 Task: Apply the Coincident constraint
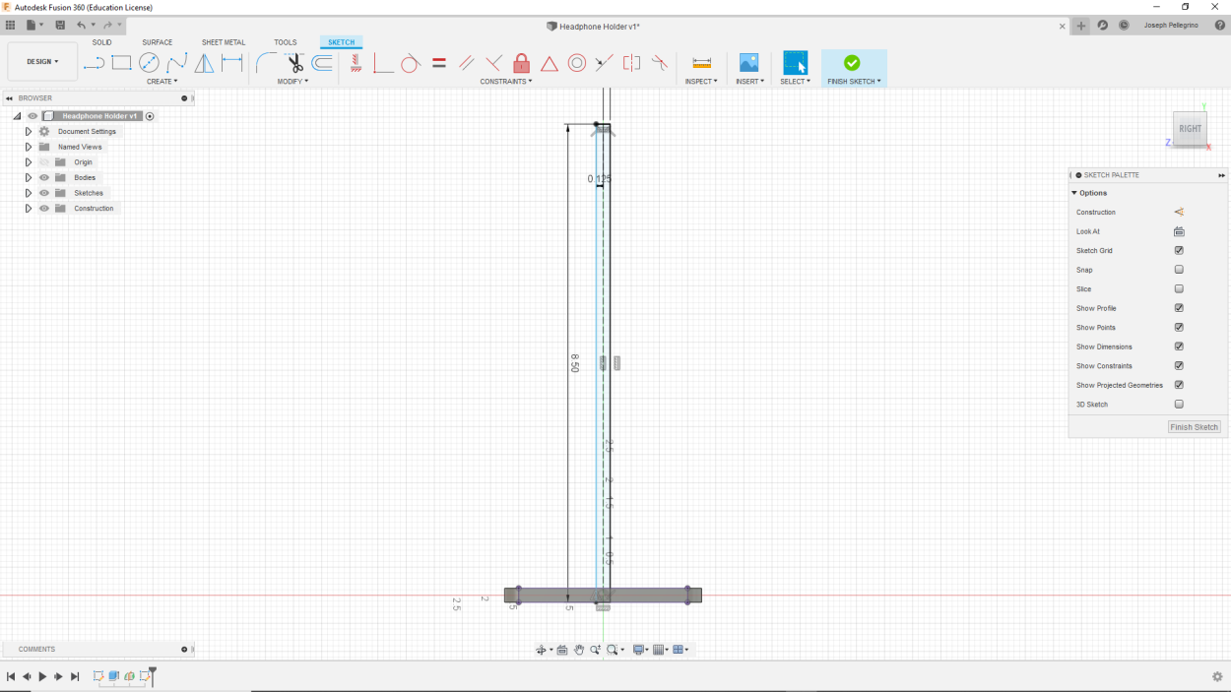point(383,63)
